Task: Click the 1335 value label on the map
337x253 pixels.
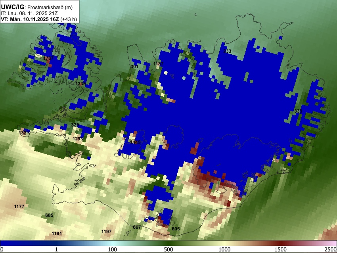Action: click(x=80, y=83)
